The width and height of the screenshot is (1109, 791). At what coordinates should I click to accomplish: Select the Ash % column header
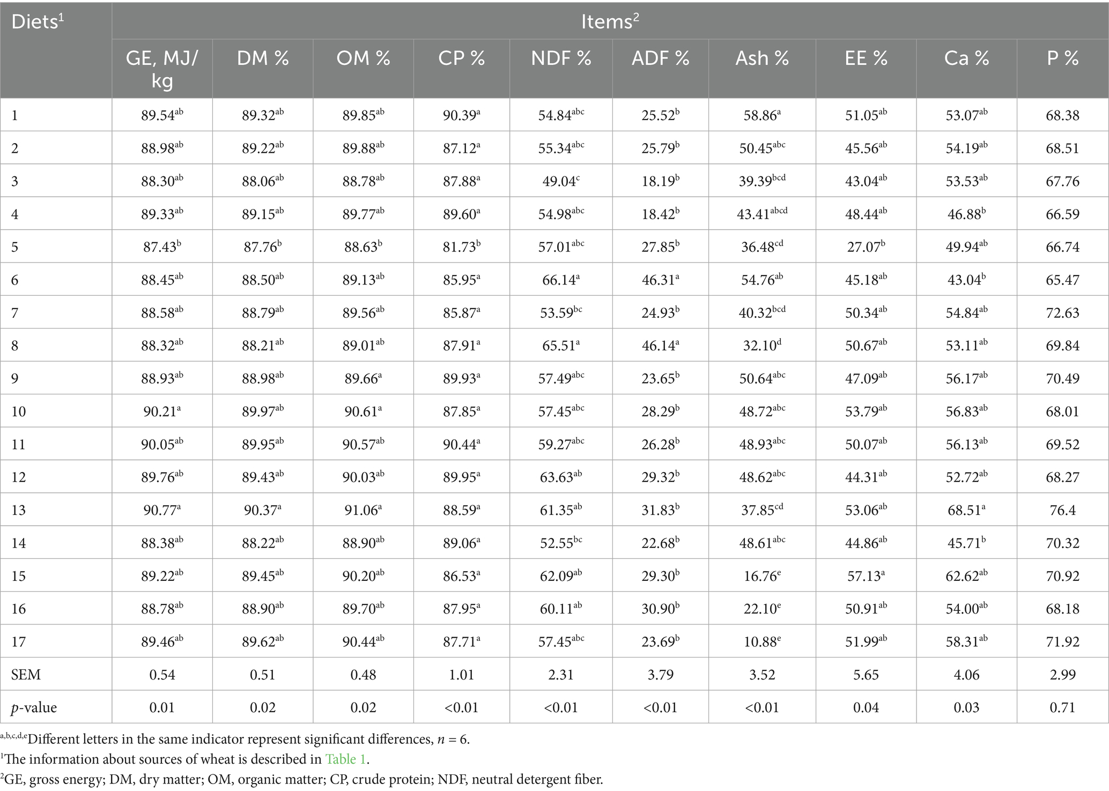(762, 58)
